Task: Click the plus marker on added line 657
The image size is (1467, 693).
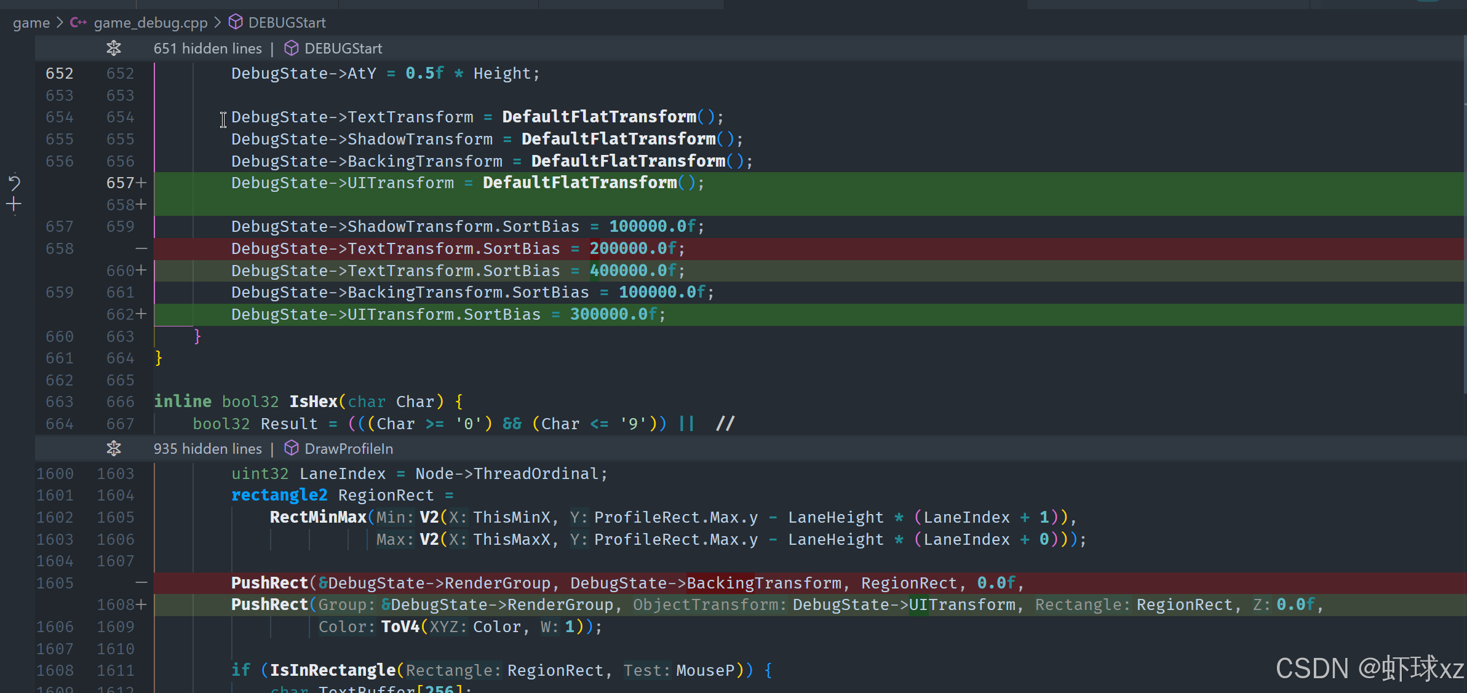Action: (141, 183)
